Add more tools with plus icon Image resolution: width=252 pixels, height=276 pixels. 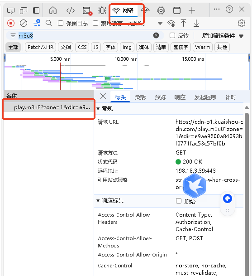tap(192, 10)
